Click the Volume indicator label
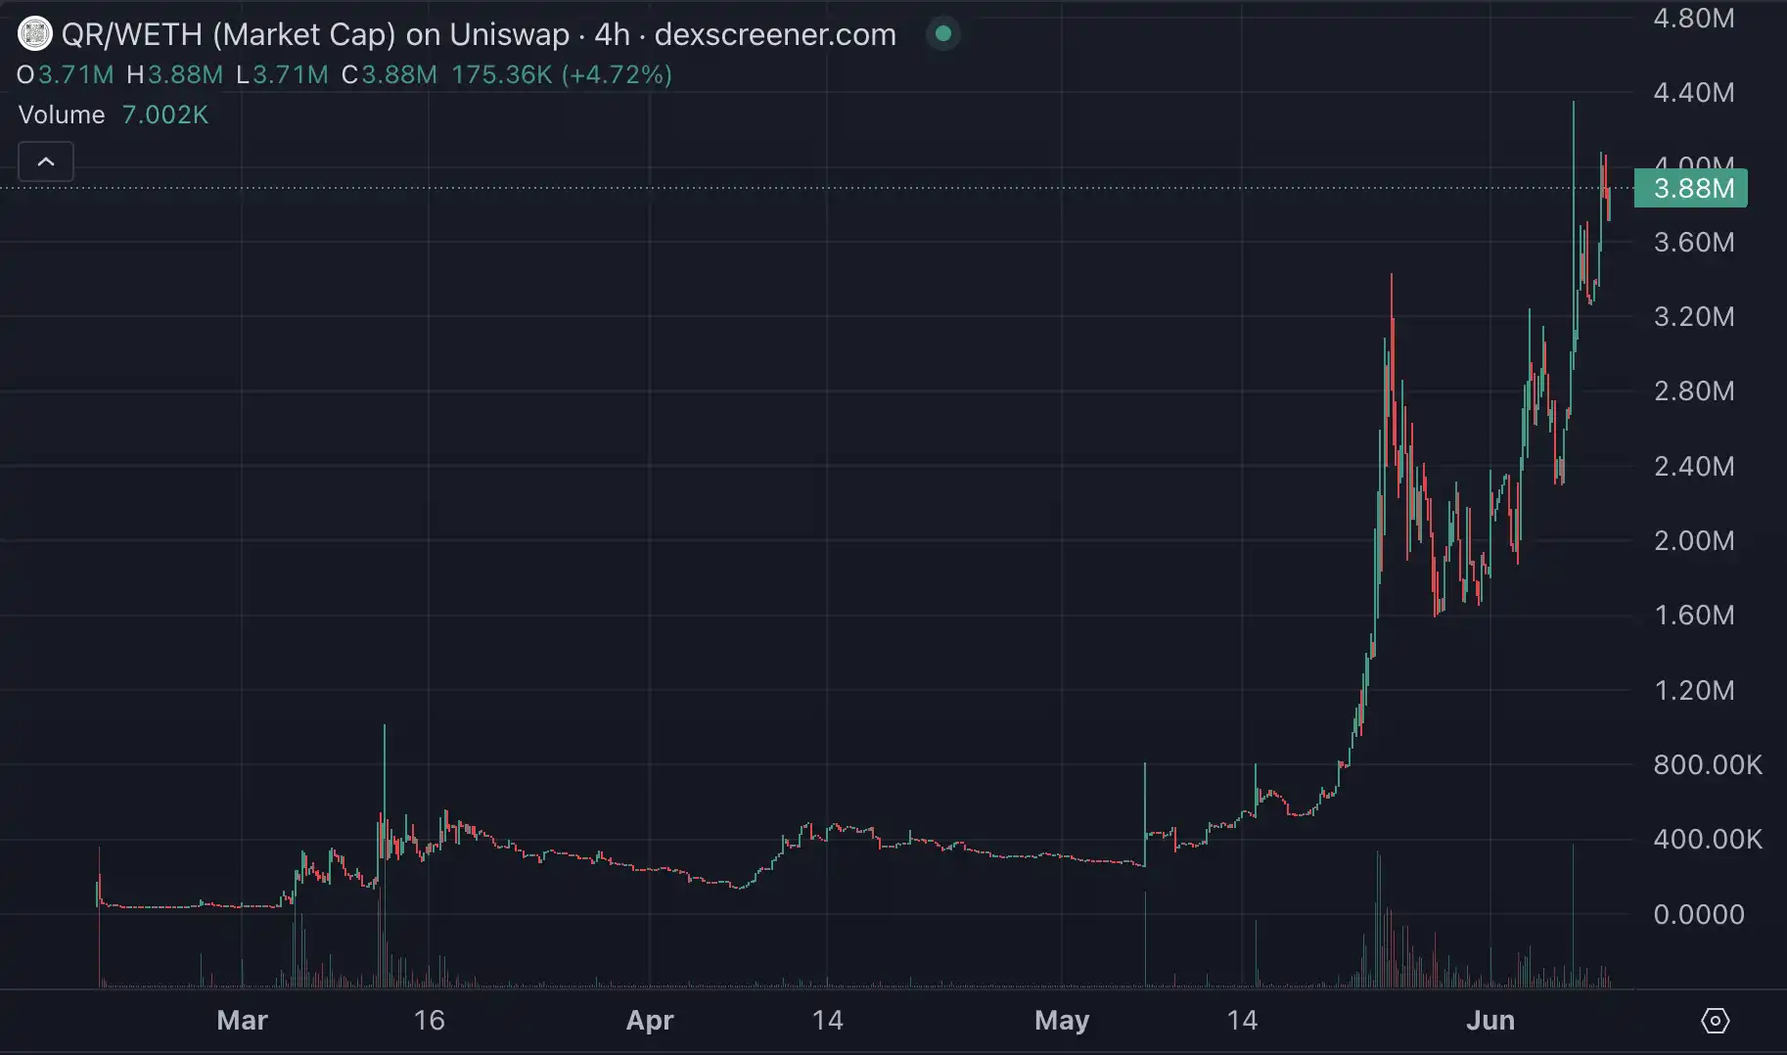The width and height of the screenshot is (1787, 1055). pyautogui.click(x=62, y=115)
